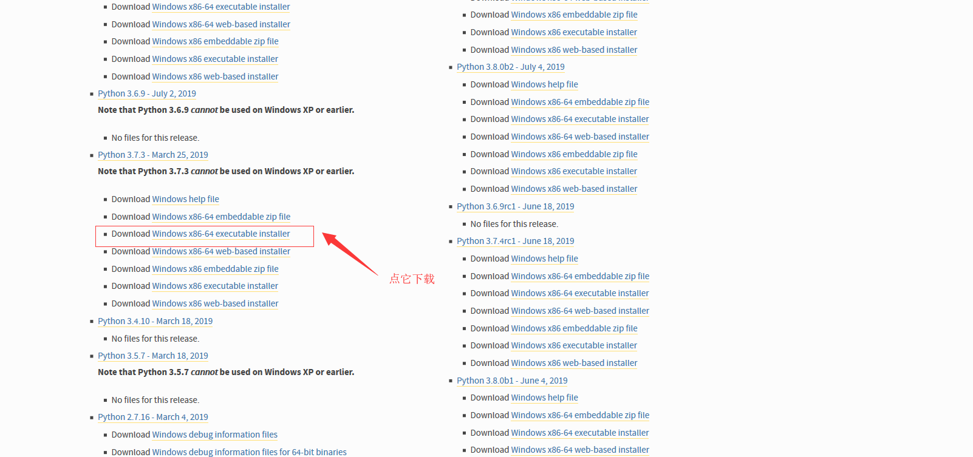Download Python 3.7.4rc1 Windows x86 web-based installer

coord(574,363)
